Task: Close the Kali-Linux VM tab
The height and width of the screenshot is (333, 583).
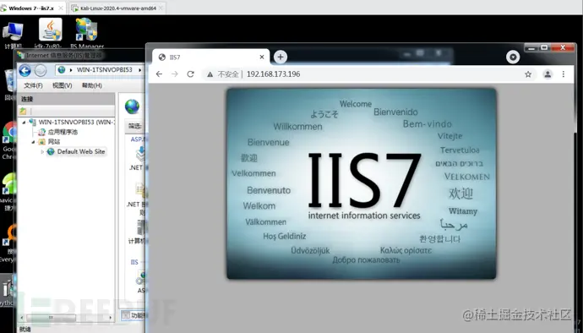Action: pyautogui.click(x=161, y=8)
